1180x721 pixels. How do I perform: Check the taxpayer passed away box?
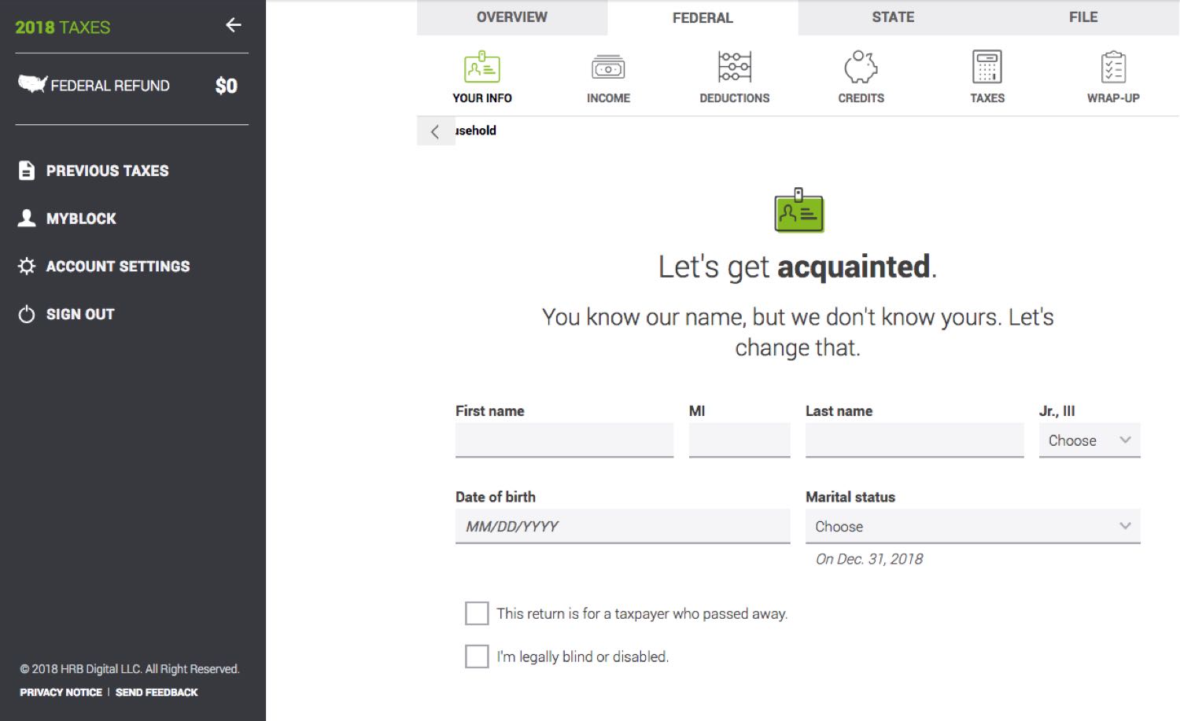(477, 613)
